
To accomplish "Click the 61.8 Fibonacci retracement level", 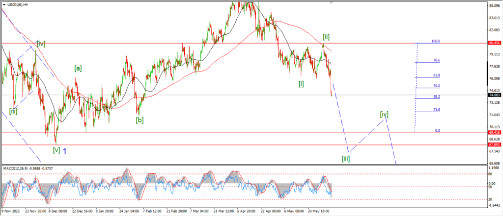I will pyautogui.click(x=436, y=75).
